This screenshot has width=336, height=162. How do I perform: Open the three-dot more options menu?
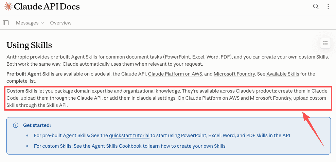pyautogui.click(x=328, y=7)
